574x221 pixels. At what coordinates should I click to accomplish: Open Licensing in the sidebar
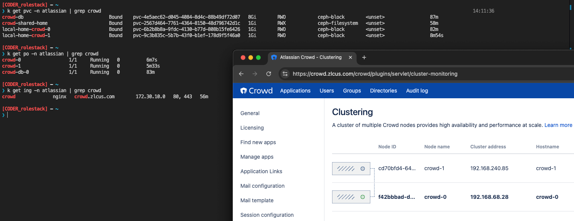pos(252,128)
